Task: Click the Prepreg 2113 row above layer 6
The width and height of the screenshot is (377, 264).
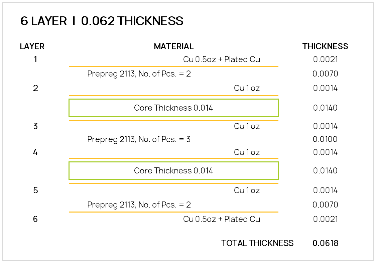Action: pyautogui.click(x=139, y=205)
